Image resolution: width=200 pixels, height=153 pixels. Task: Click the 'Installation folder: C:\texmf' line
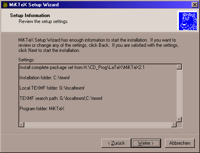point(45,78)
